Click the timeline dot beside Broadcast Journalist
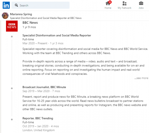This screenshot has height=133, width=149. [x=12, y=88]
